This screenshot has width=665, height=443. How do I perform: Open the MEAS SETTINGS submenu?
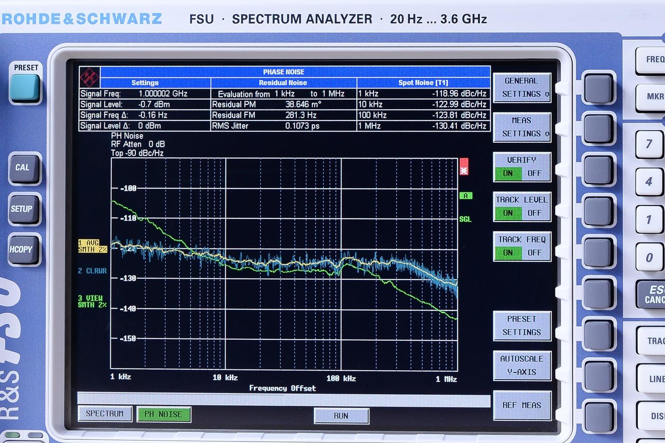pyautogui.click(x=522, y=127)
